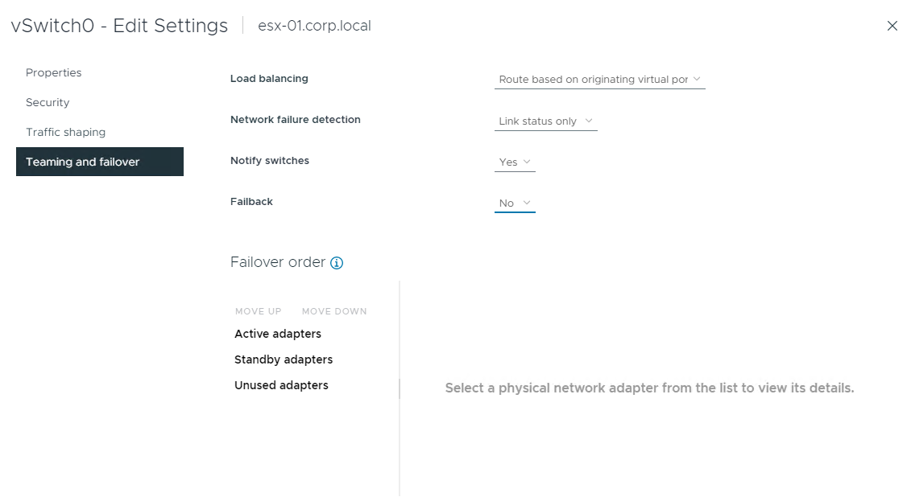This screenshot has height=497, width=911.
Task: Open the Failback No dropdown
Action: [515, 203]
